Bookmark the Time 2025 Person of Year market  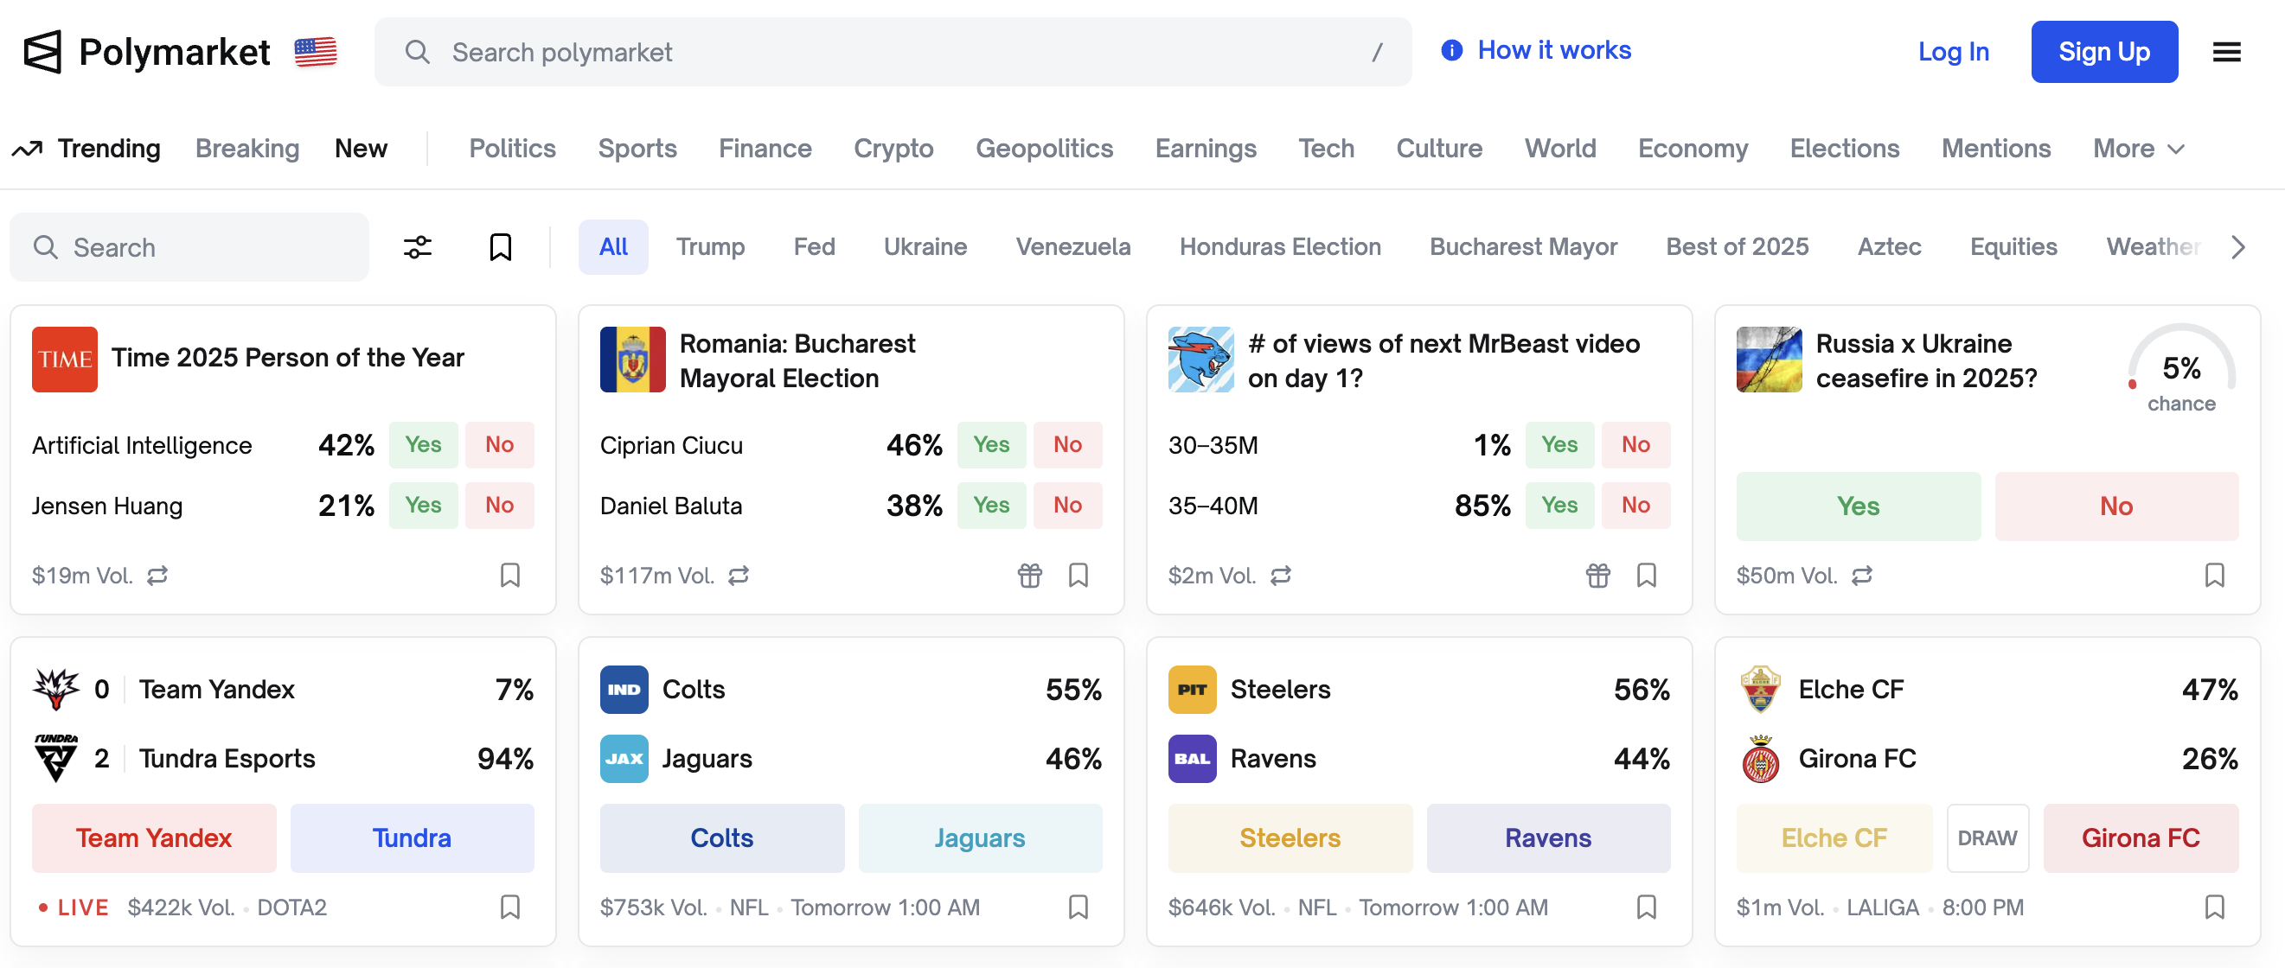tap(509, 576)
